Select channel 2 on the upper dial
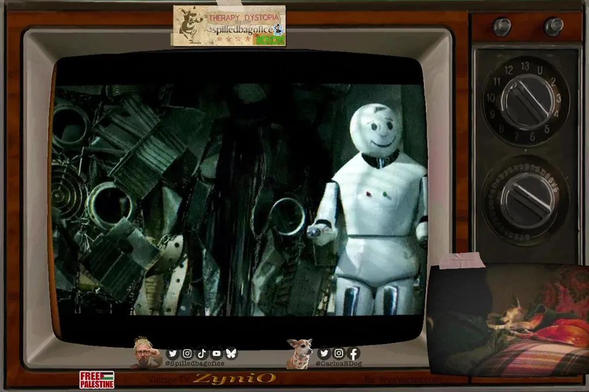The height and width of the screenshot is (392, 589). (554, 82)
